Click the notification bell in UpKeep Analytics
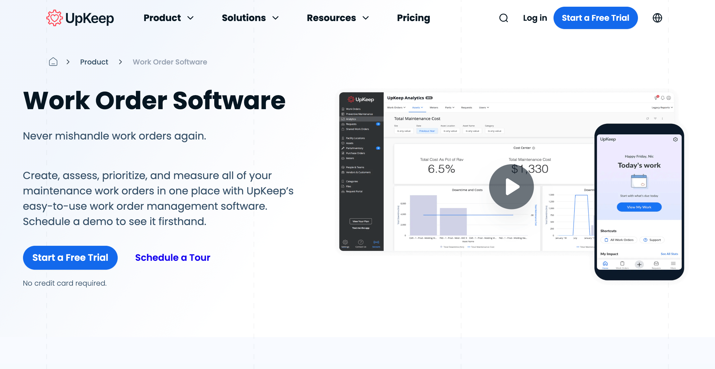This screenshot has height=369, width=715. point(662,98)
